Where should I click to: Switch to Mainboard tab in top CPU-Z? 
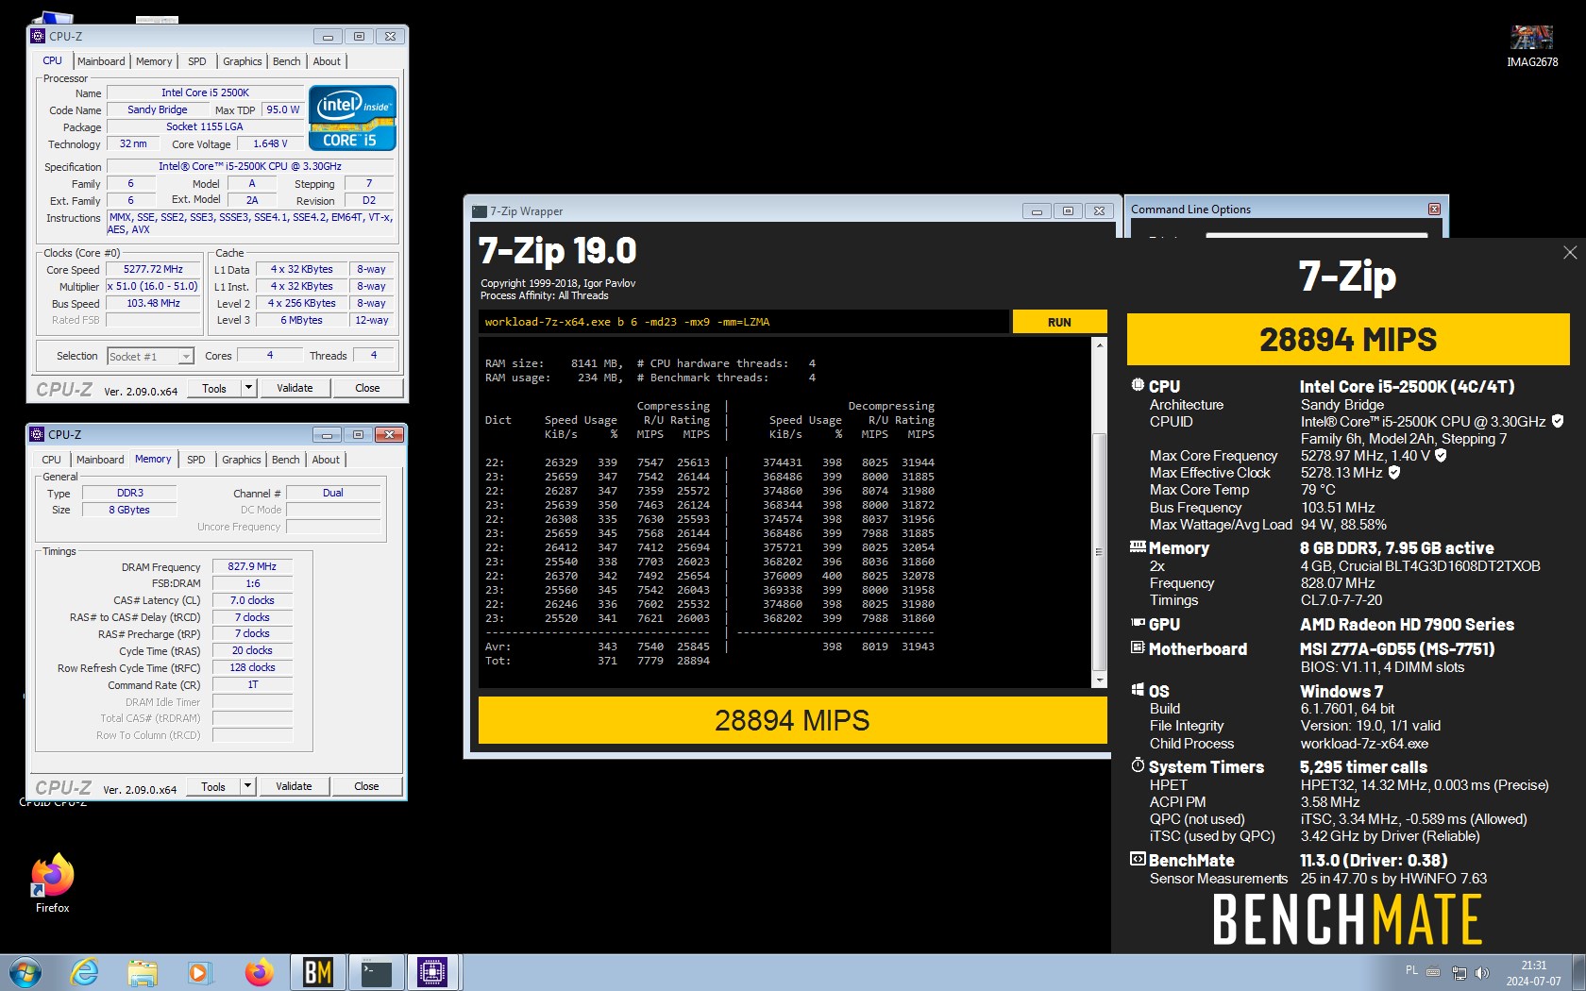[x=101, y=61]
